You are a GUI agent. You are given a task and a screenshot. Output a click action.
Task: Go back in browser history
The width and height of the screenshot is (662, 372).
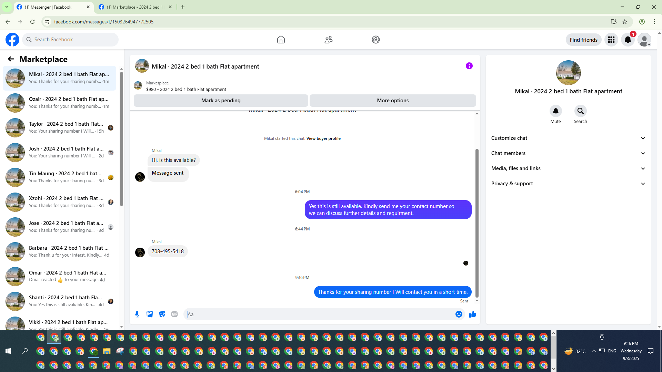[8, 22]
